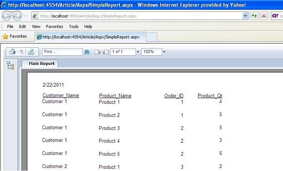283x171 pixels.
Task: Click in the Find text field
Action: point(62,52)
